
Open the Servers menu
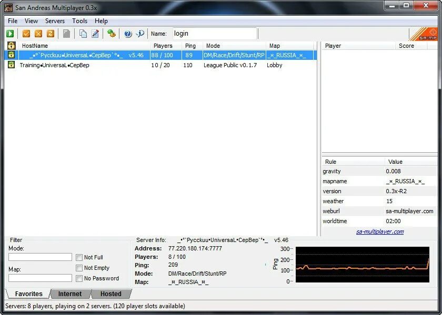55,21
